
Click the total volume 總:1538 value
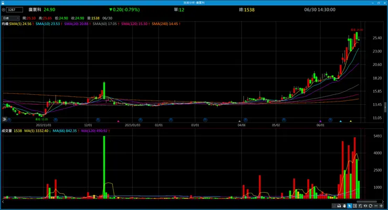tap(247, 9)
